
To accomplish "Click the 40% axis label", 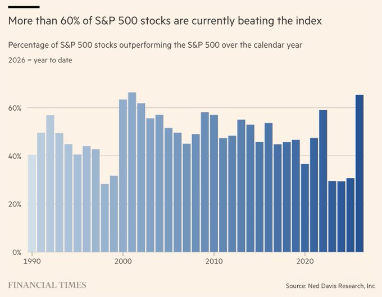I will coord(15,156).
